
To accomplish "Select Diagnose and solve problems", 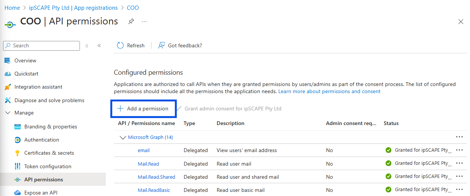I will point(49,100).
